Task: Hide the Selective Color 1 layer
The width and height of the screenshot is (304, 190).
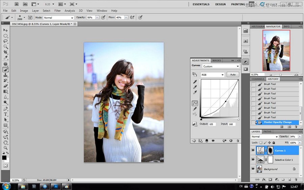Action: pos(253,160)
